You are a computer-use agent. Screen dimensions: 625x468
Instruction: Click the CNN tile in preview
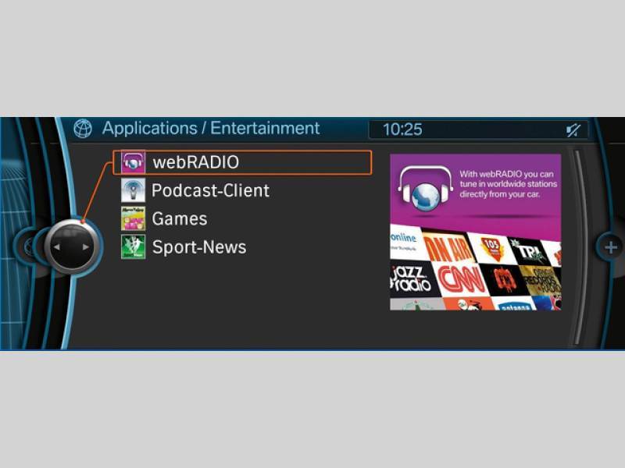(x=461, y=278)
